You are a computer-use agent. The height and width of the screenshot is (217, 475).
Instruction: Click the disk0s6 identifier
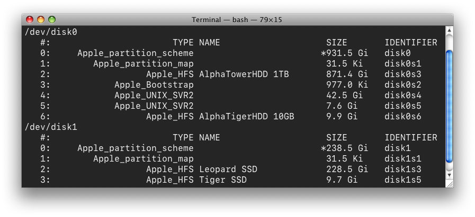click(403, 117)
